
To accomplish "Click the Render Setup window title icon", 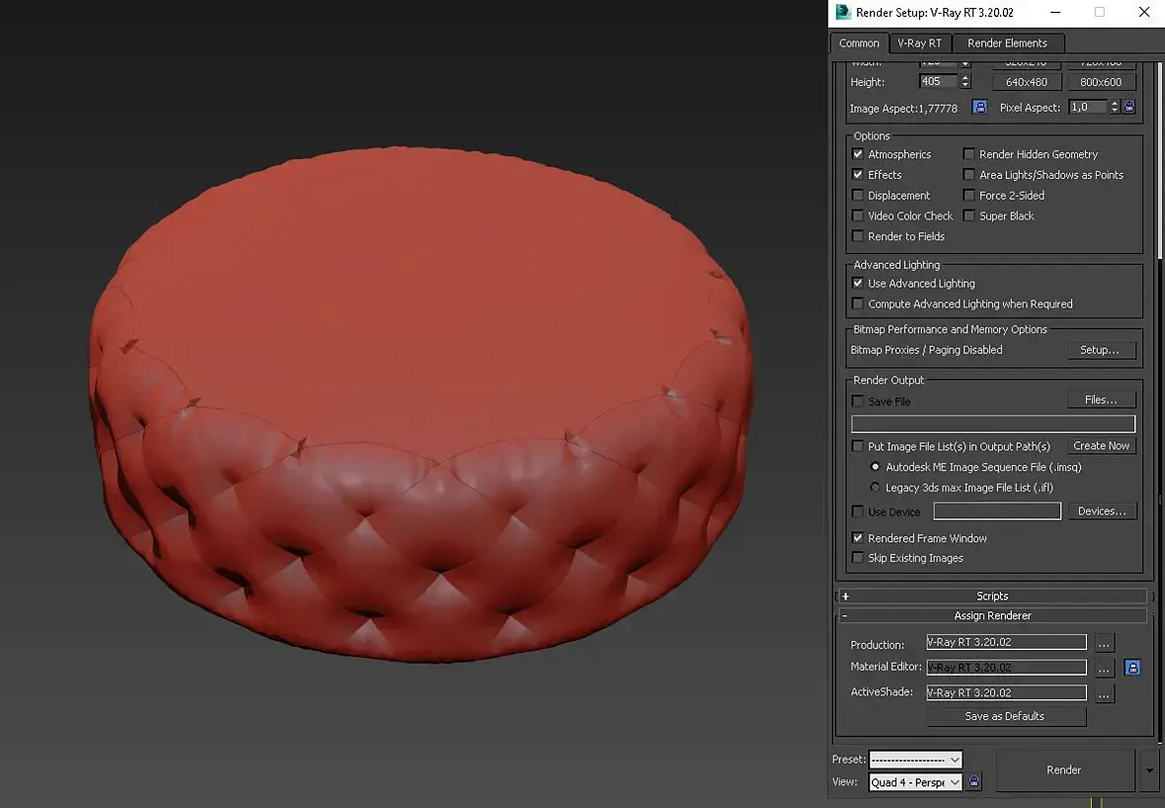I will 842,12.
